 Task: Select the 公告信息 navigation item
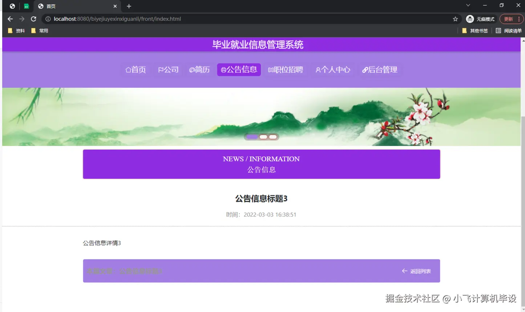pos(239,70)
